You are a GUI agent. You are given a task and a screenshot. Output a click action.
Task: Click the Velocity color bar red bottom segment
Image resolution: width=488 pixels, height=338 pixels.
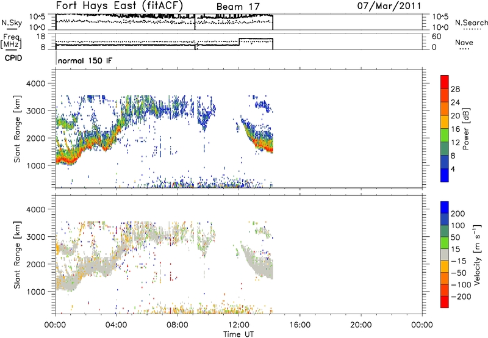445,302
